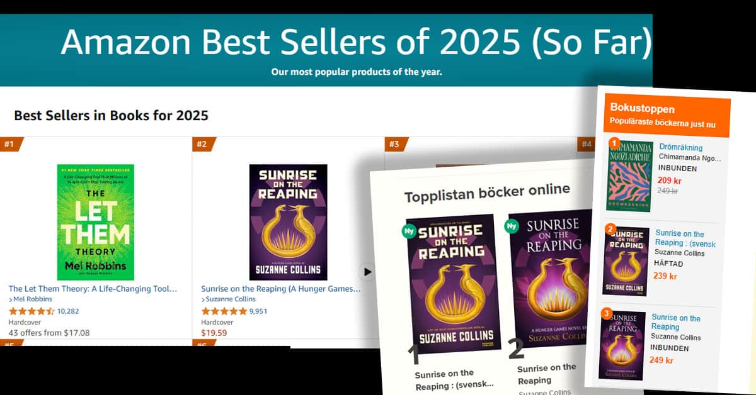Click the orange number 2 badge in Bokustoppen
The image size is (756, 395).
[x=610, y=229]
